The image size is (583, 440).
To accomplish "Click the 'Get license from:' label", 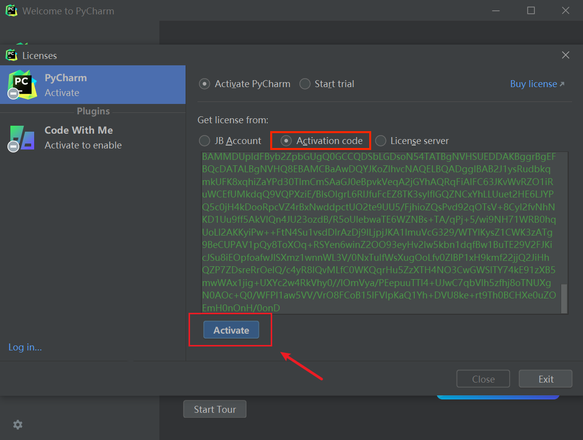I will pyautogui.click(x=233, y=120).
